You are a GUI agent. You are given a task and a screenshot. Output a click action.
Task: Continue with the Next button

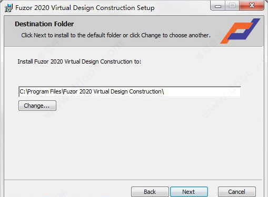(189, 192)
